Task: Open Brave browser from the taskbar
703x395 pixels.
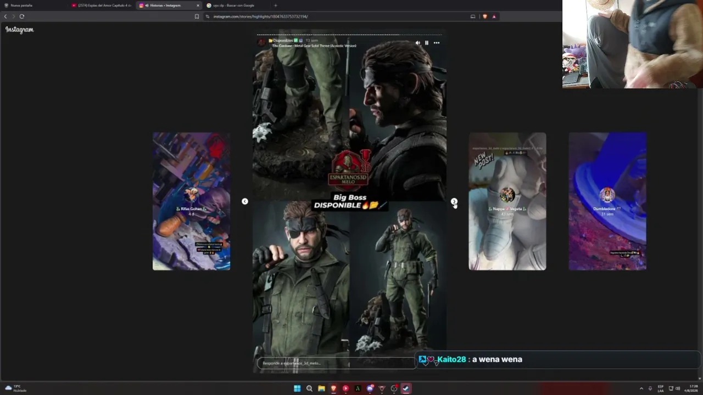Action: pyautogui.click(x=333, y=388)
